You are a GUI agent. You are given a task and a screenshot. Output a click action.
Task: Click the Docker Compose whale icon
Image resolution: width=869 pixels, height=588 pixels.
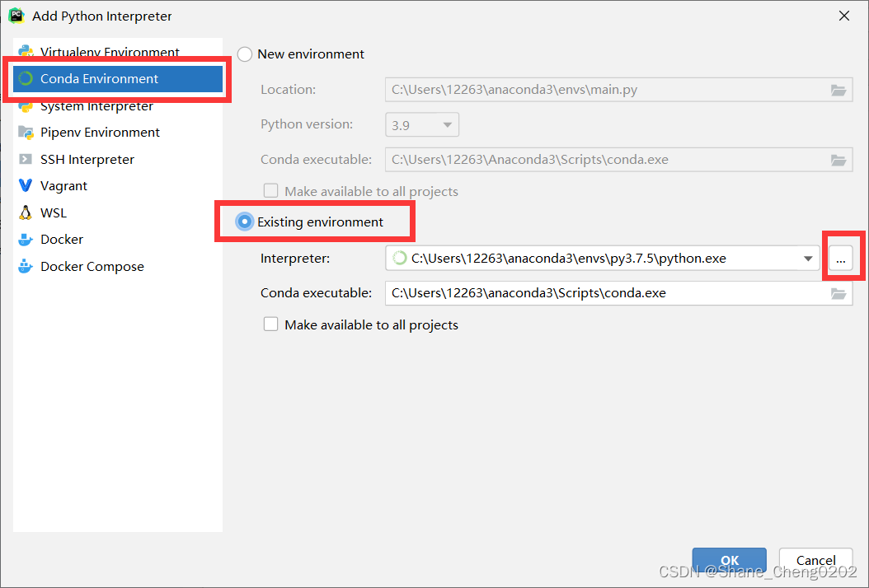pos(26,266)
